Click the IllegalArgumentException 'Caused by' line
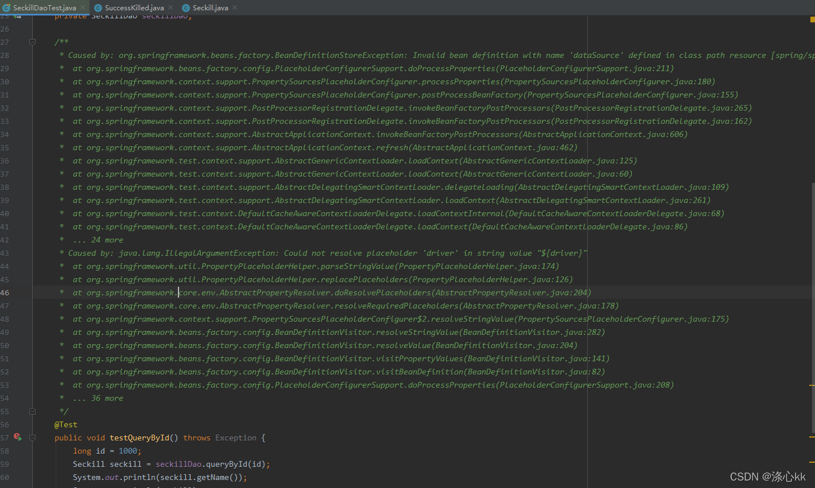Viewport: 815px width, 488px height. click(328, 253)
